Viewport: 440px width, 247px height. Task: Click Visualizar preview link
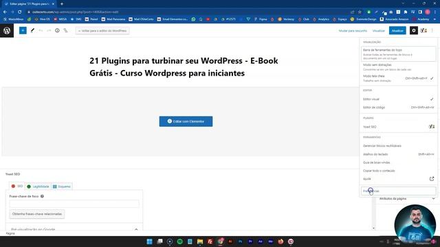tap(379, 30)
